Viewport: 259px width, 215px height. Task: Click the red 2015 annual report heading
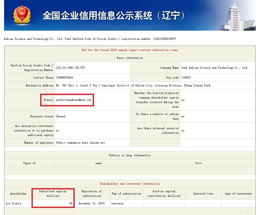[130, 50]
